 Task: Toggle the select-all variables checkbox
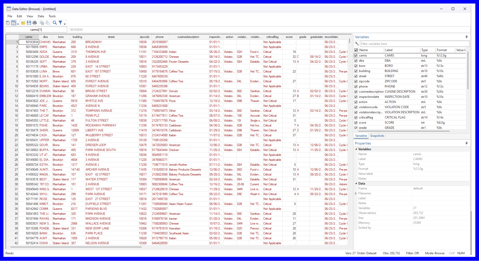pos(356,50)
